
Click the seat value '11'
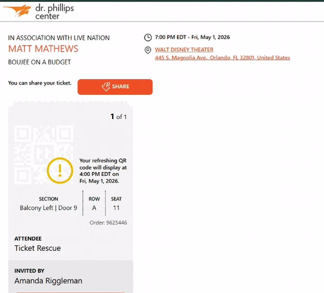pyautogui.click(x=116, y=208)
